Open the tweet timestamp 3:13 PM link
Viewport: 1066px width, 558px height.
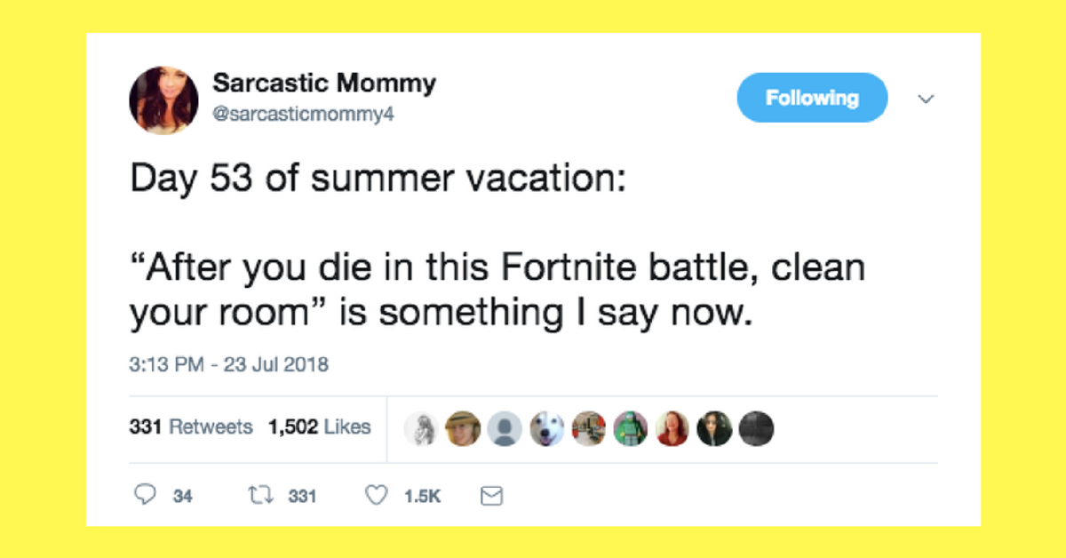tap(227, 364)
